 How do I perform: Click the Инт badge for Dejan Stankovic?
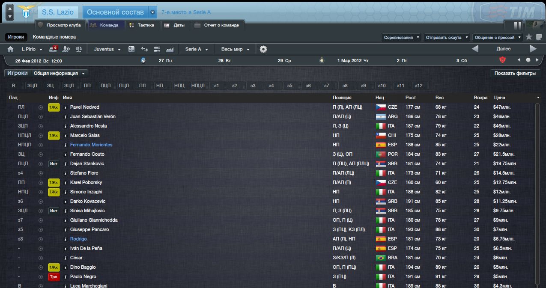(54, 163)
